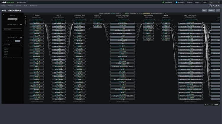Click the Edit button
Image resolution: width=222 pixels, height=124 pixels.
(x=204, y=10)
